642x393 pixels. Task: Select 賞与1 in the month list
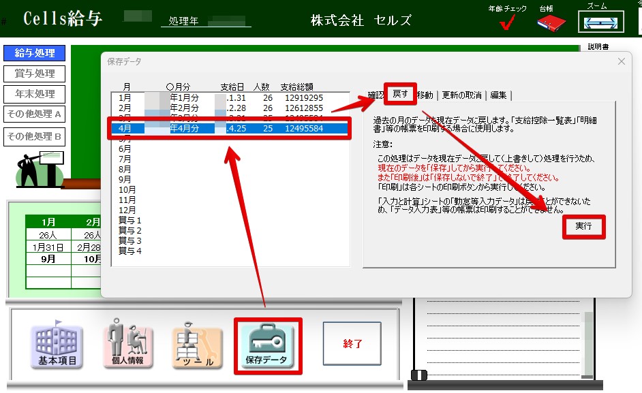(x=129, y=221)
